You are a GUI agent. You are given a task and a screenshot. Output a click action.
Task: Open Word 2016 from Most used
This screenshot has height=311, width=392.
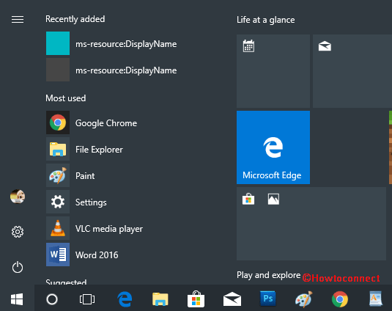[82, 255]
